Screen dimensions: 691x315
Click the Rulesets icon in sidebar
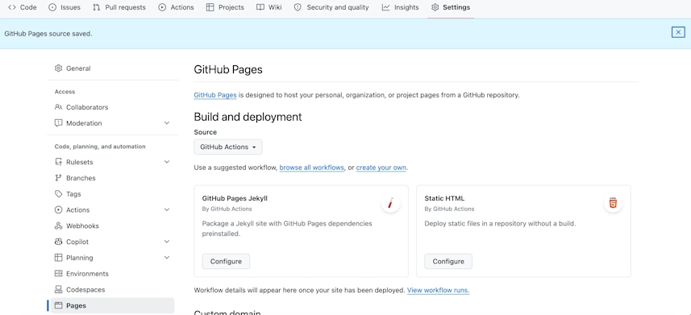pos(58,162)
